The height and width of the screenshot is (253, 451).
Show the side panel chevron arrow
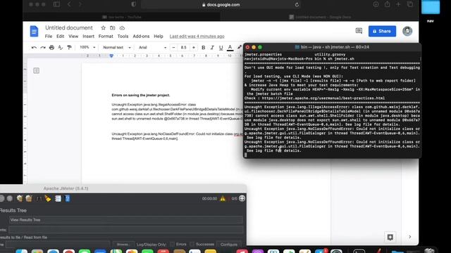[410, 237]
